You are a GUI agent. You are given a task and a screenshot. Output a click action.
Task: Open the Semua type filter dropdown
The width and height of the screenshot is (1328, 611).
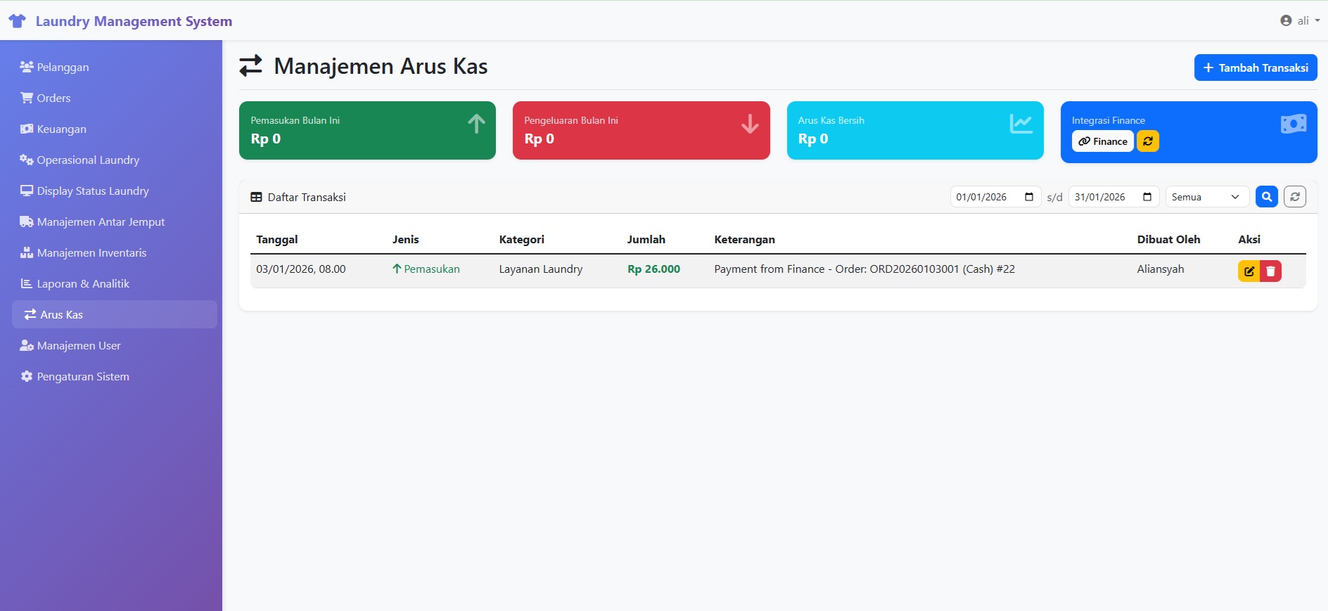pos(1206,197)
